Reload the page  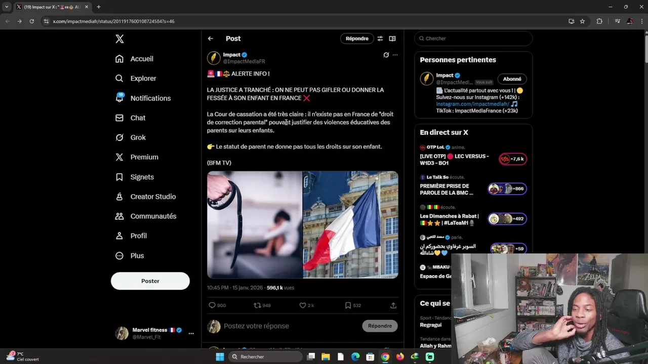31,21
